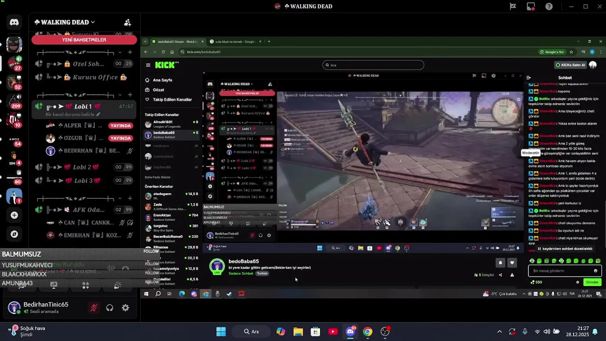Open WALKING DEAD server dropdown menu
The height and width of the screenshot is (341, 606).
pyautogui.click(x=64, y=22)
